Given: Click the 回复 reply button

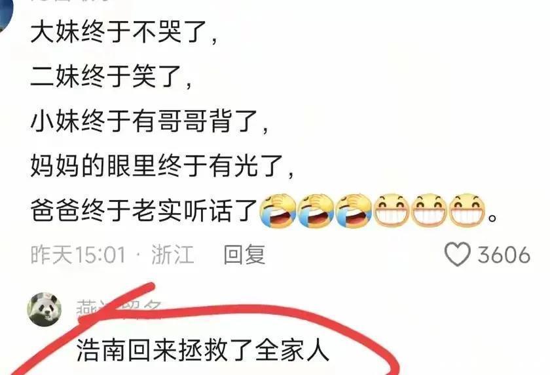Looking at the screenshot, I should coord(244,254).
